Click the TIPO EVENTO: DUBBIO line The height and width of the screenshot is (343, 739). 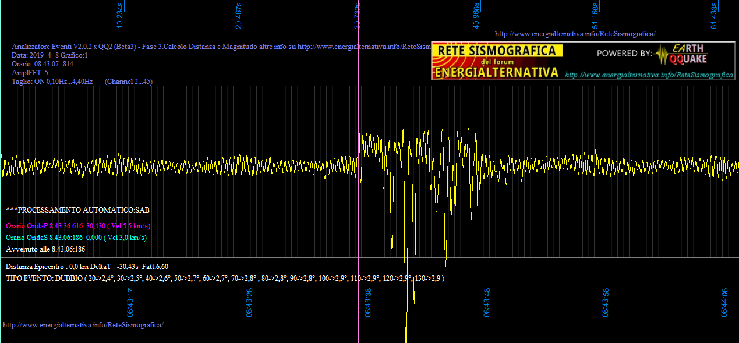pyautogui.click(x=225, y=278)
